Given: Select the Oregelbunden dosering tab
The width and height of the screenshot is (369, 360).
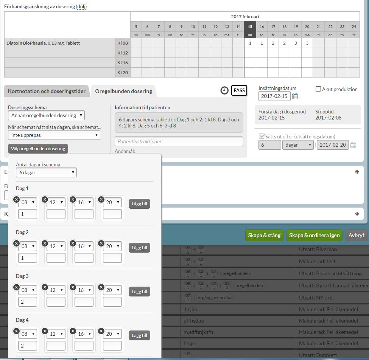Looking at the screenshot, I should click(123, 91).
